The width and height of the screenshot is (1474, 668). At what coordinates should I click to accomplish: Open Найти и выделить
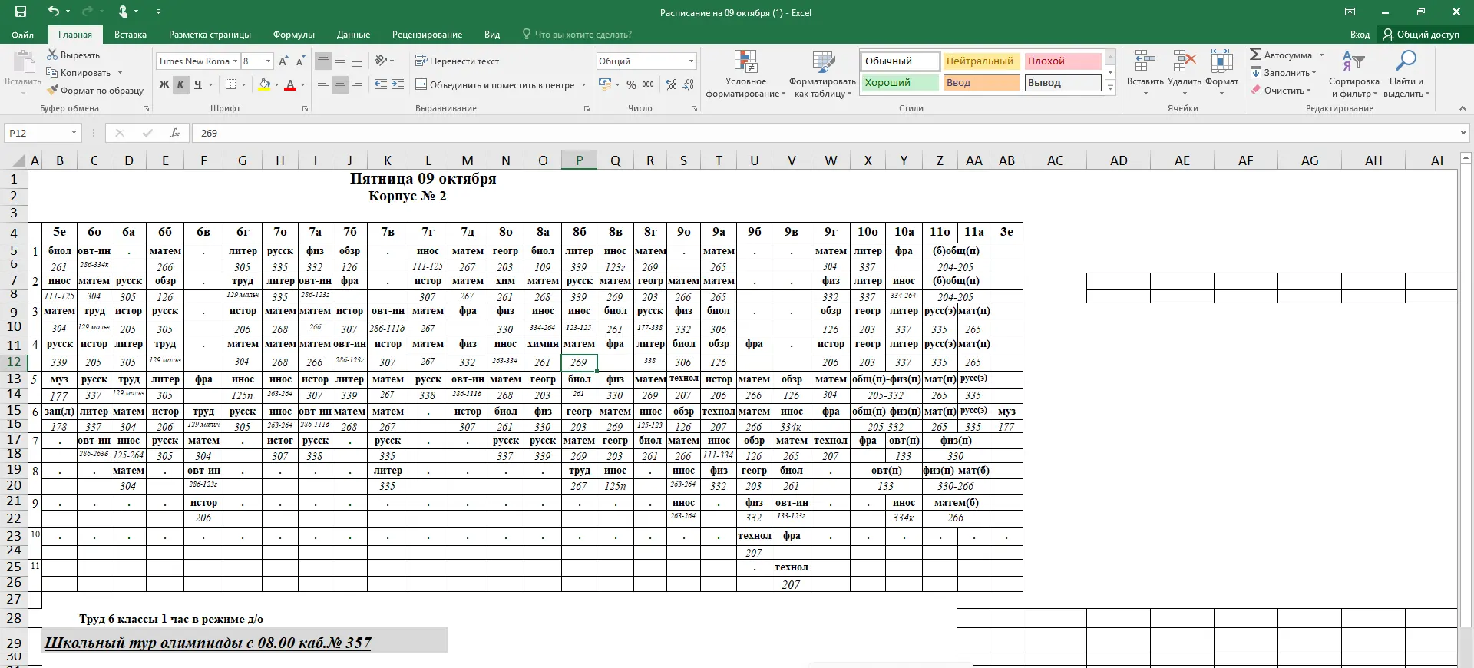pos(1406,74)
